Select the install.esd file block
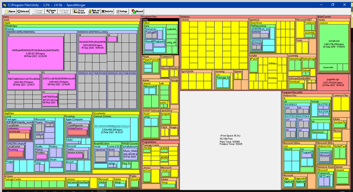 (334, 44)
